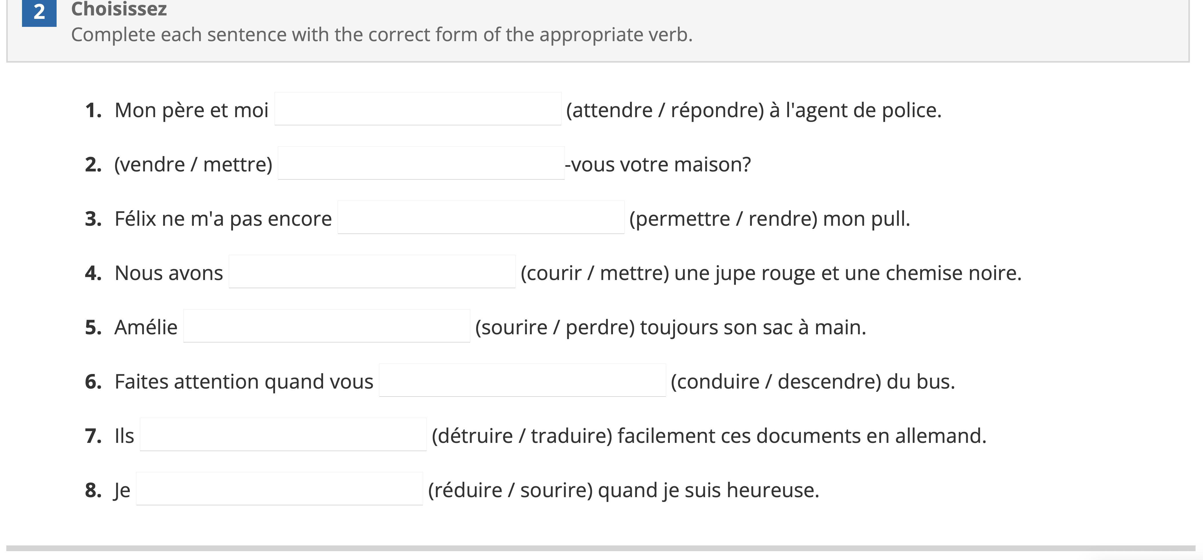Click the "(courir / mettre)" verb hint
The image size is (1203, 560).
[594, 273]
